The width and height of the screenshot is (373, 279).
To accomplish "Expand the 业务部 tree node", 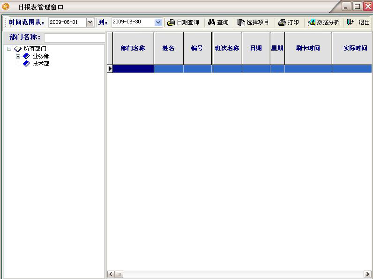I will tap(18, 56).
